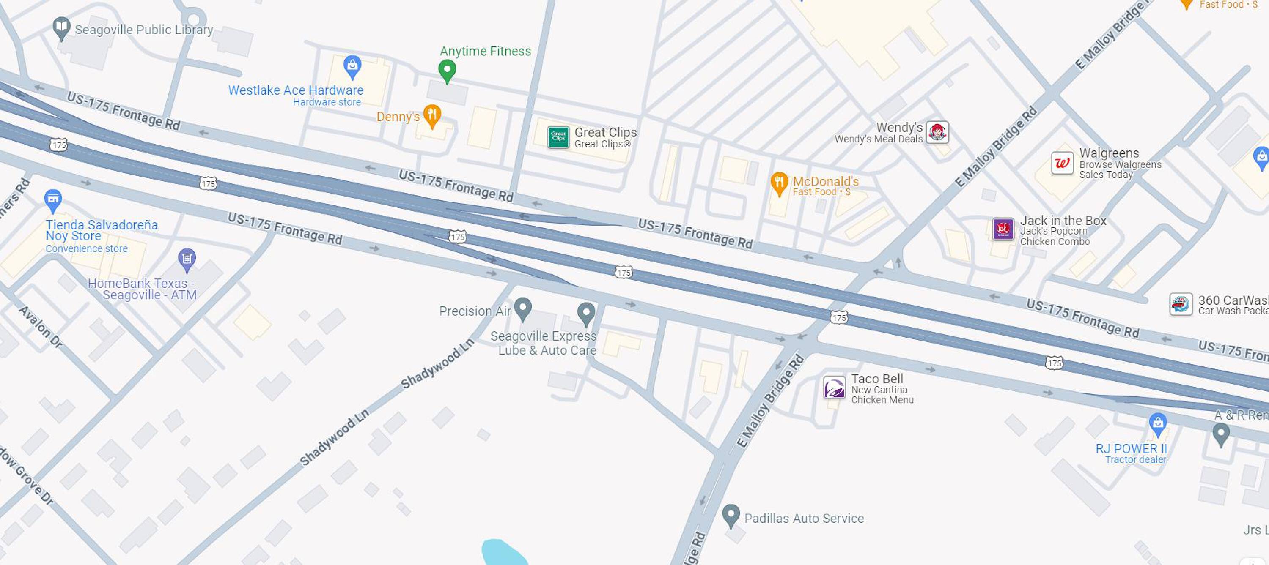Open the Jack in the Box icon
This screenshot has width=1269, height=565.
[x=1003, y=229]
